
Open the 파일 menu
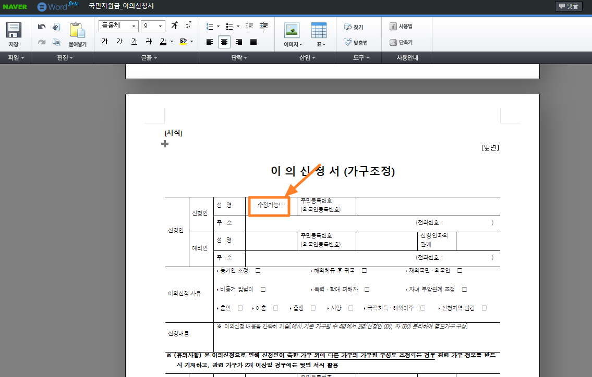16,58
